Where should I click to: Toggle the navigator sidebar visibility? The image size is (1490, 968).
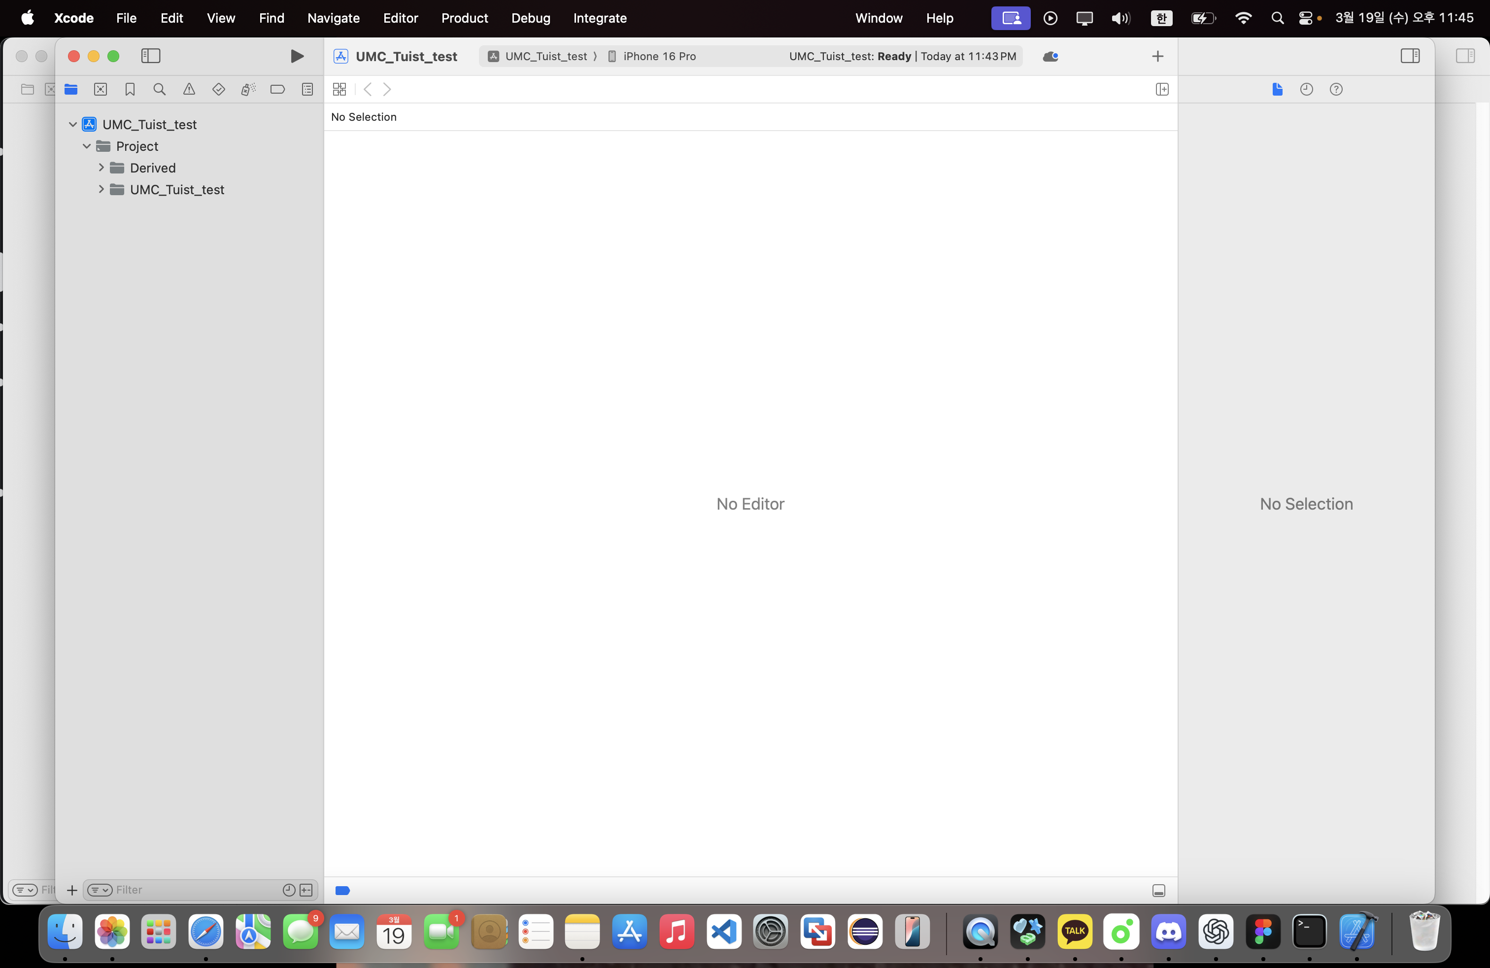click(x=151, y=56)
